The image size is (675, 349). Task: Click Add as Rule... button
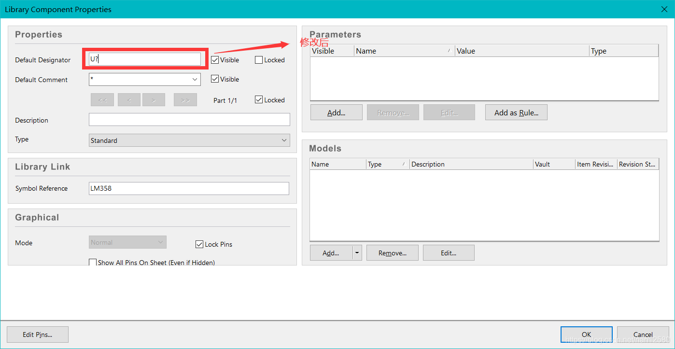point(516,112)
